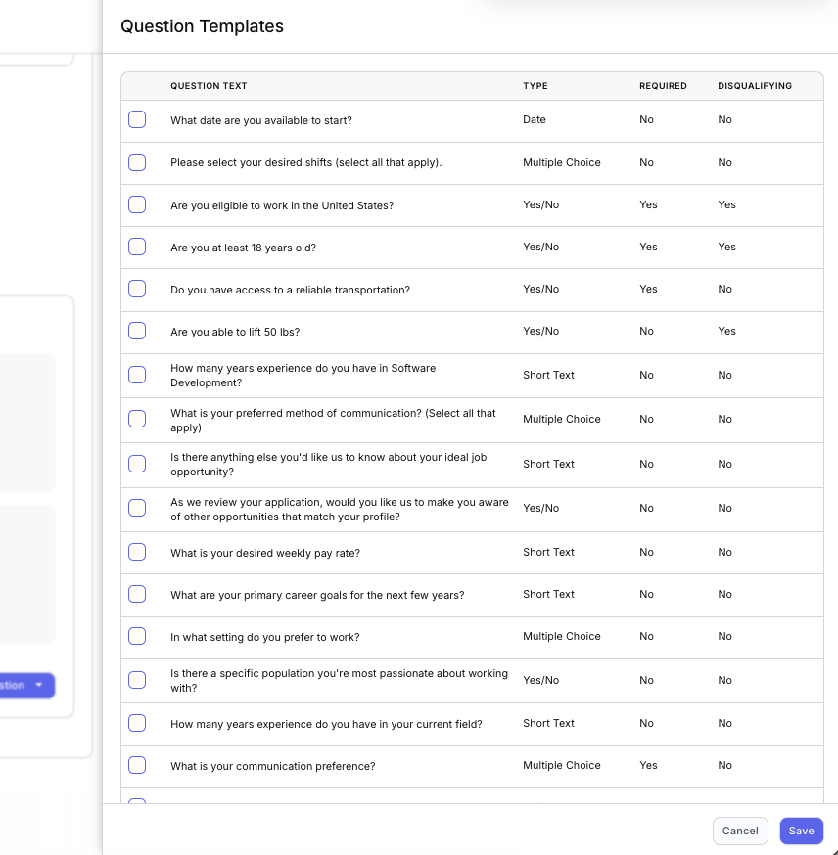838x855 pixels.
Task: Check the 'In what setting do you prefer to work' box
Action: pos(137,637)
